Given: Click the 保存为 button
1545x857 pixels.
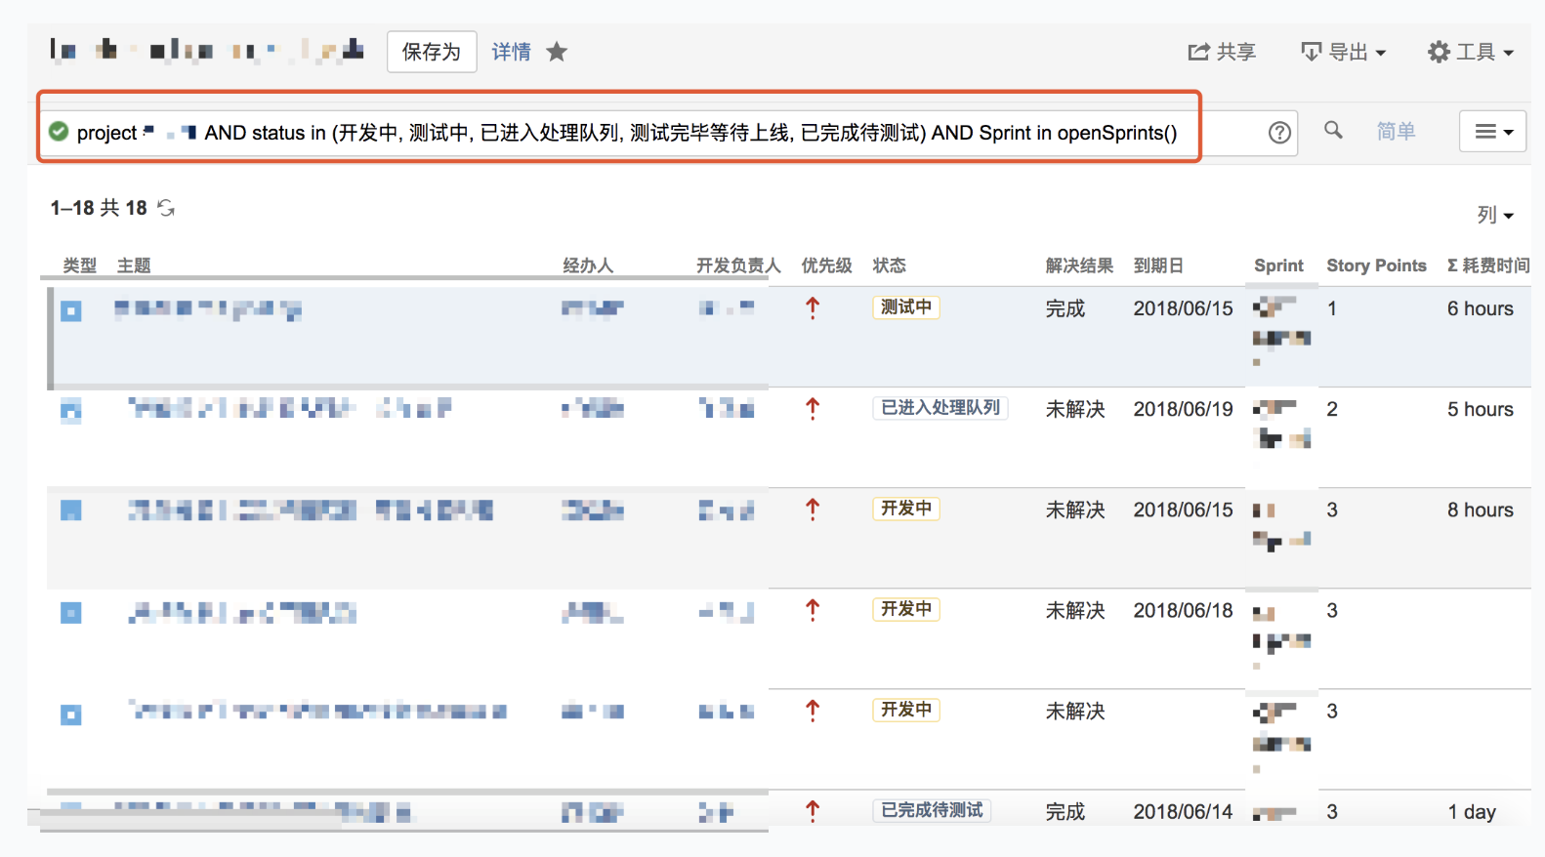Looking at the screenshot, I should 432,52.
